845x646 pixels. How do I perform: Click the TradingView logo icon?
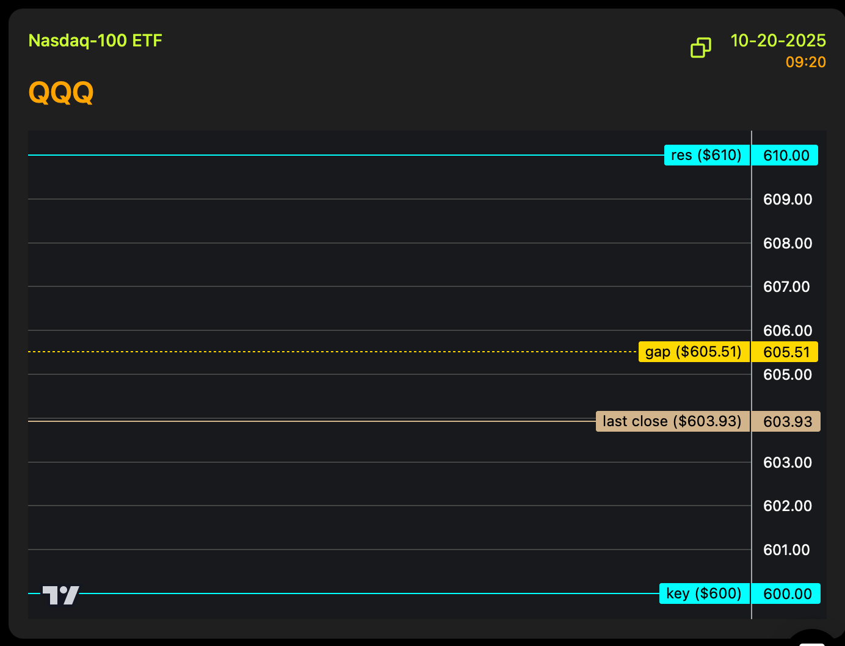click(x=60, y=595)
